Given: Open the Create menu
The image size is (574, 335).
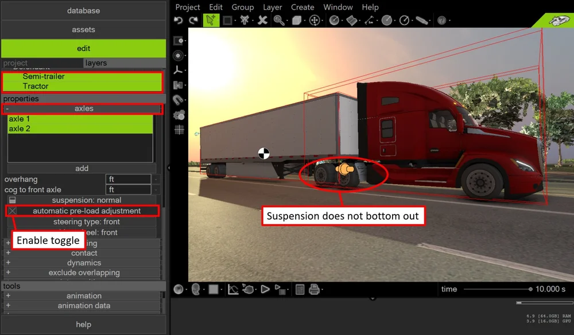Looking at the screenshot, I should point(302,7).
